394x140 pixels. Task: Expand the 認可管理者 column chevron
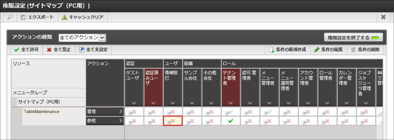(250, 103)
